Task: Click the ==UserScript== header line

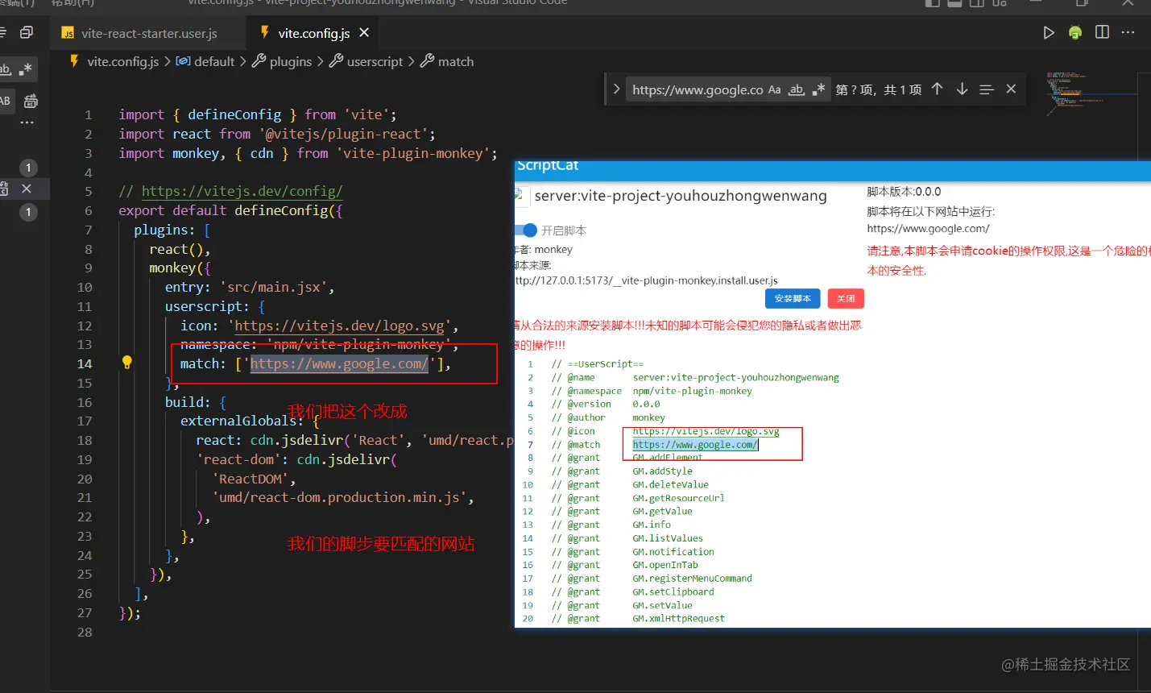Action: pos(598,364)
